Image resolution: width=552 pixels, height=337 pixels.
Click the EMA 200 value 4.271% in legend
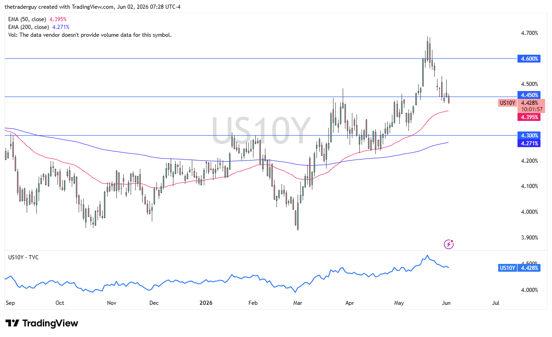coord(61,27)
